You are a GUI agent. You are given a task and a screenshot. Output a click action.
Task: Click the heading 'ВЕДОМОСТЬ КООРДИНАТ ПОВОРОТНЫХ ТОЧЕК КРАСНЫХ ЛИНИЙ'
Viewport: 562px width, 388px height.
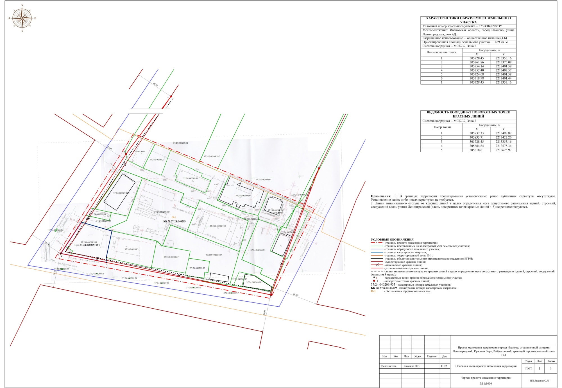pos(468,114)
